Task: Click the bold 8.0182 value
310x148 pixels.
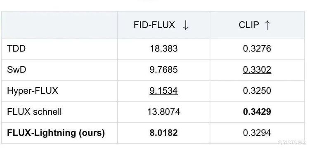Action: tap(164, 133)
